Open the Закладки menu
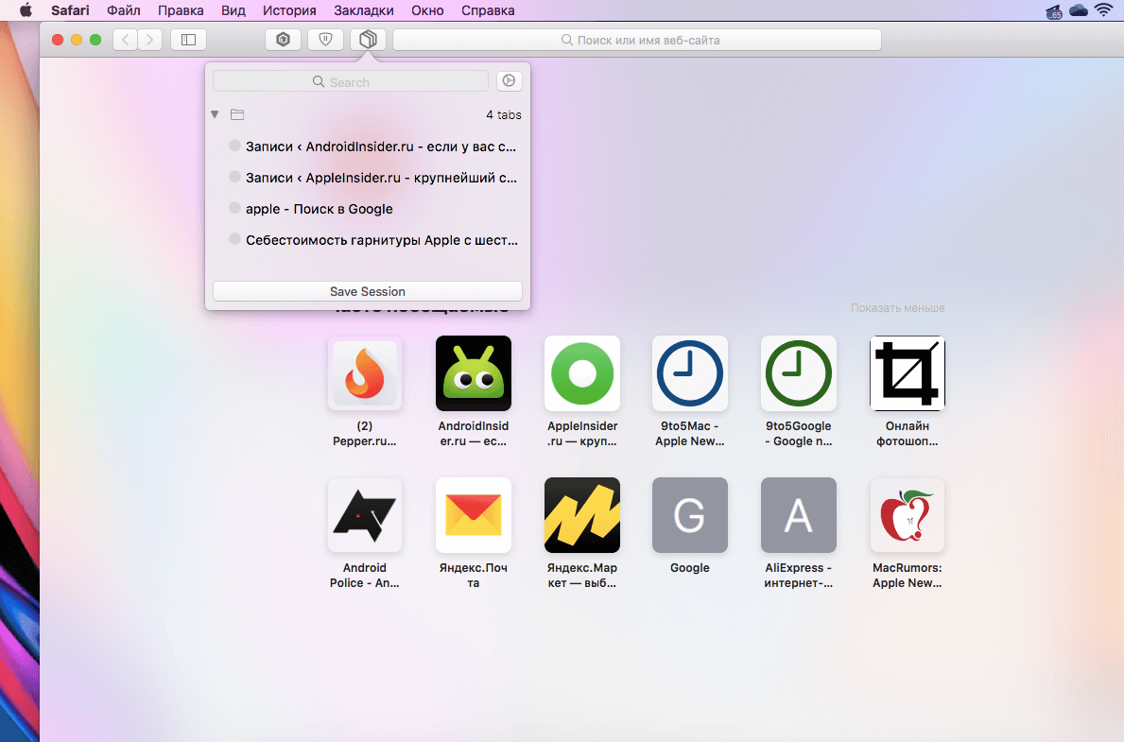 pyautogui.click(x=364, y=10)
